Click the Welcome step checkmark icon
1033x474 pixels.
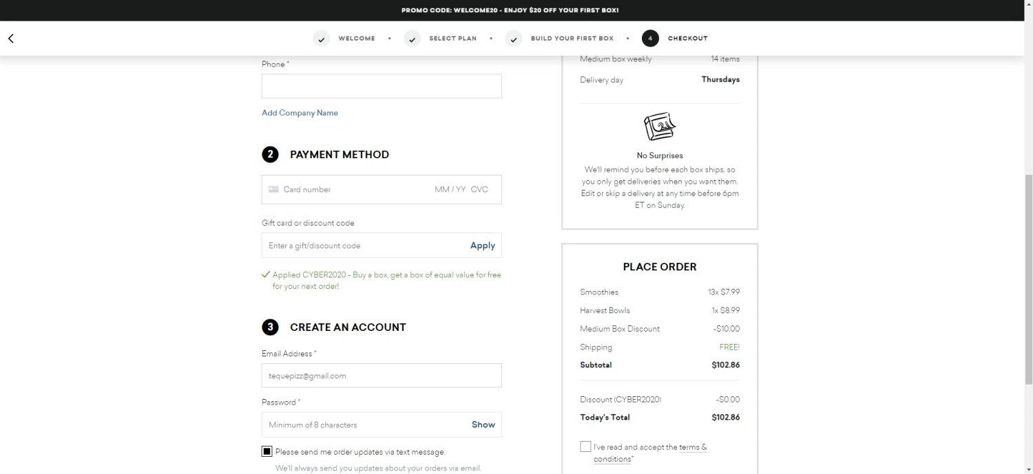(x=322, y=39)
